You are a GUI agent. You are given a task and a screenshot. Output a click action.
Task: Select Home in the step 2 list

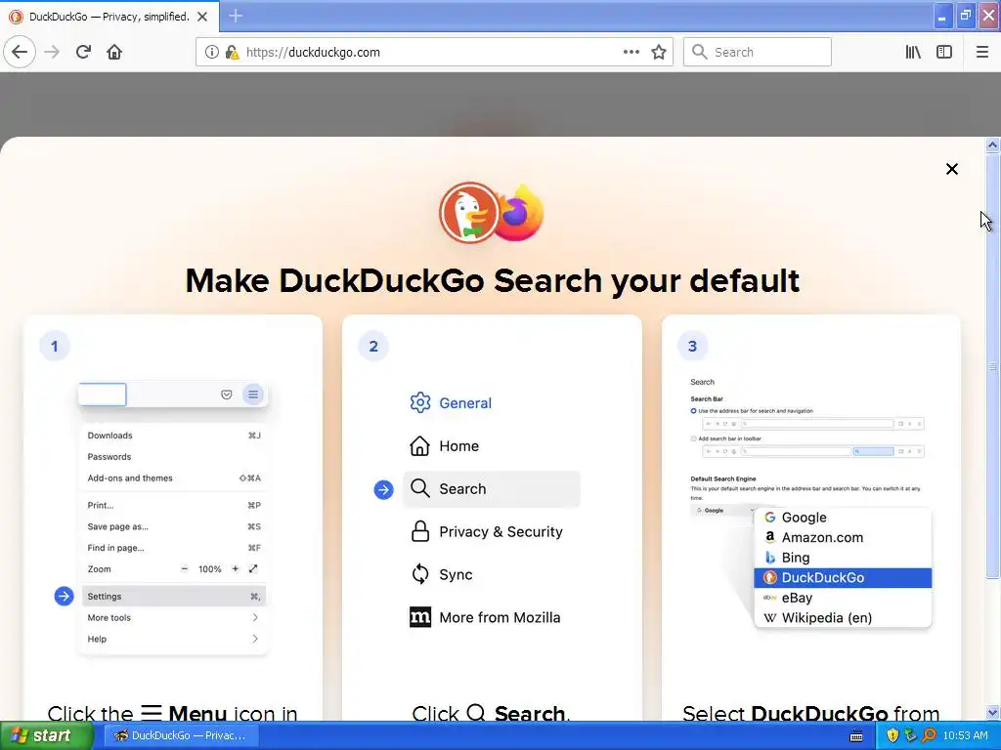pos(445,445)
